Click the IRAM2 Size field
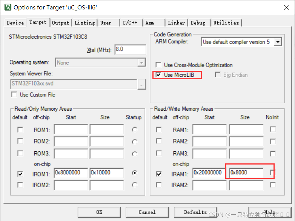Screen dimensions: 295x221 pos(246,185)
